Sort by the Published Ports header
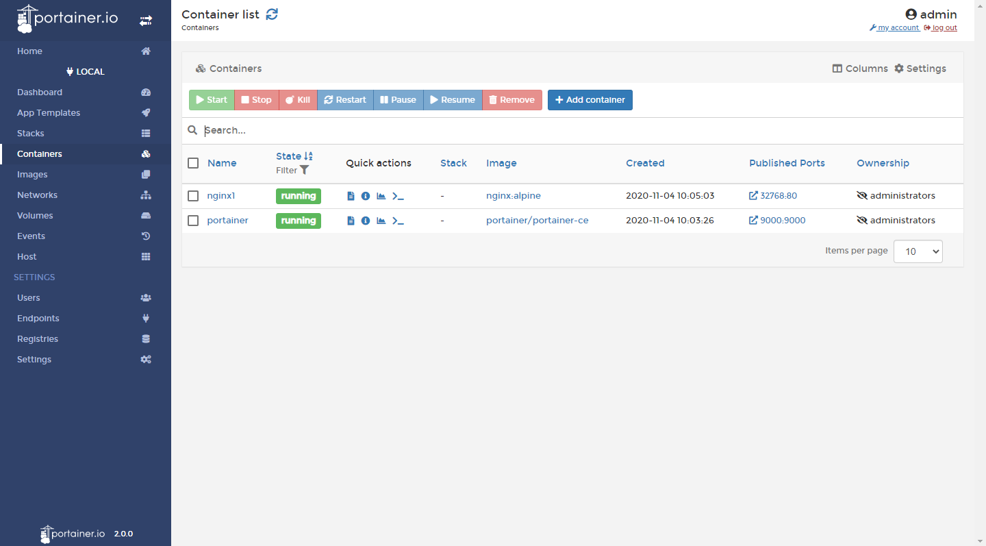 [x=787, y=163]
